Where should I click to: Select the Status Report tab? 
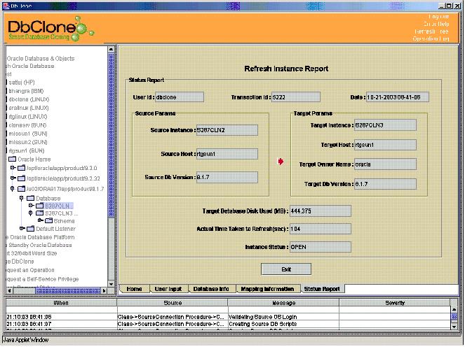point(322,289)
